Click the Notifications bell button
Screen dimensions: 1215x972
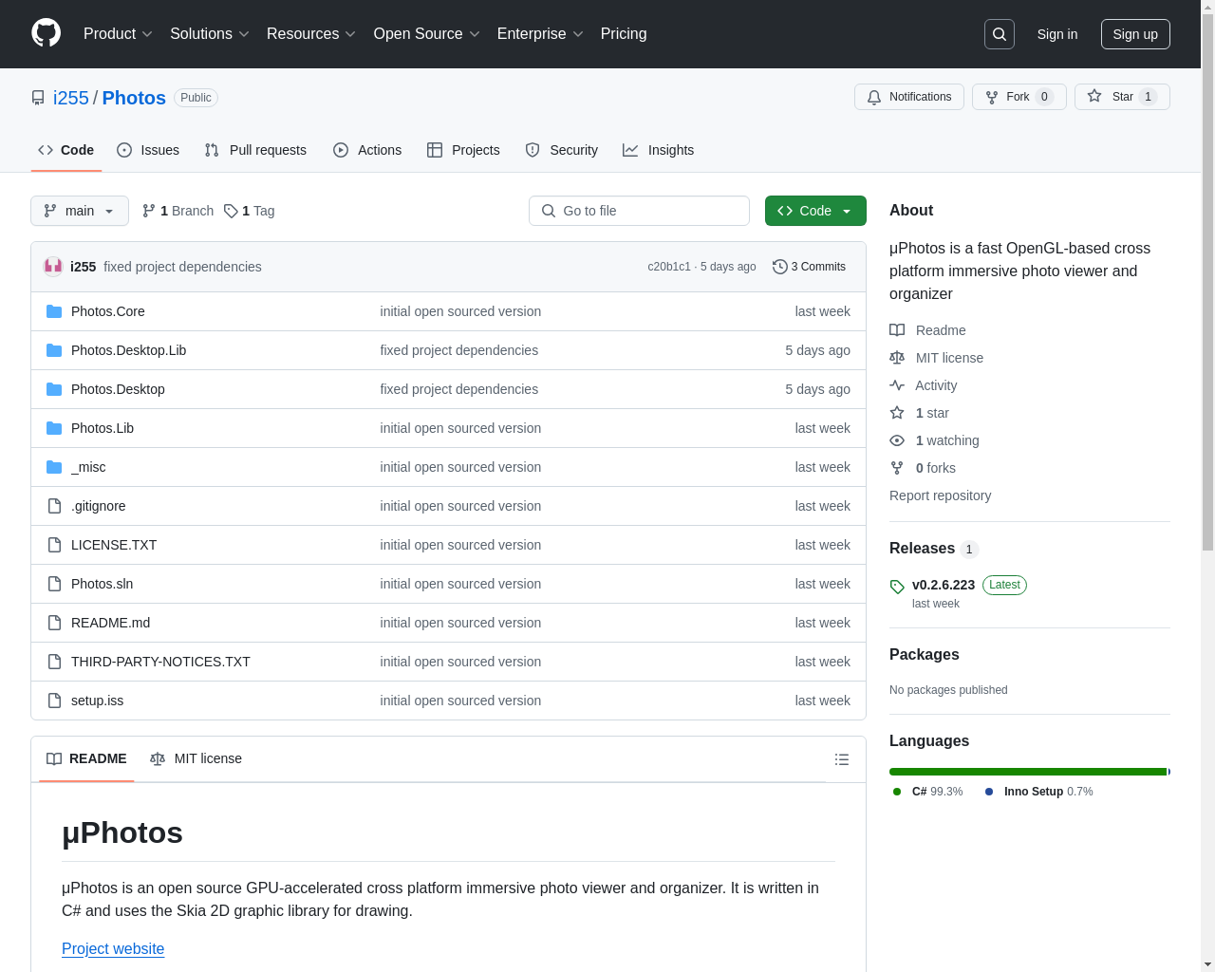[909, 97]
